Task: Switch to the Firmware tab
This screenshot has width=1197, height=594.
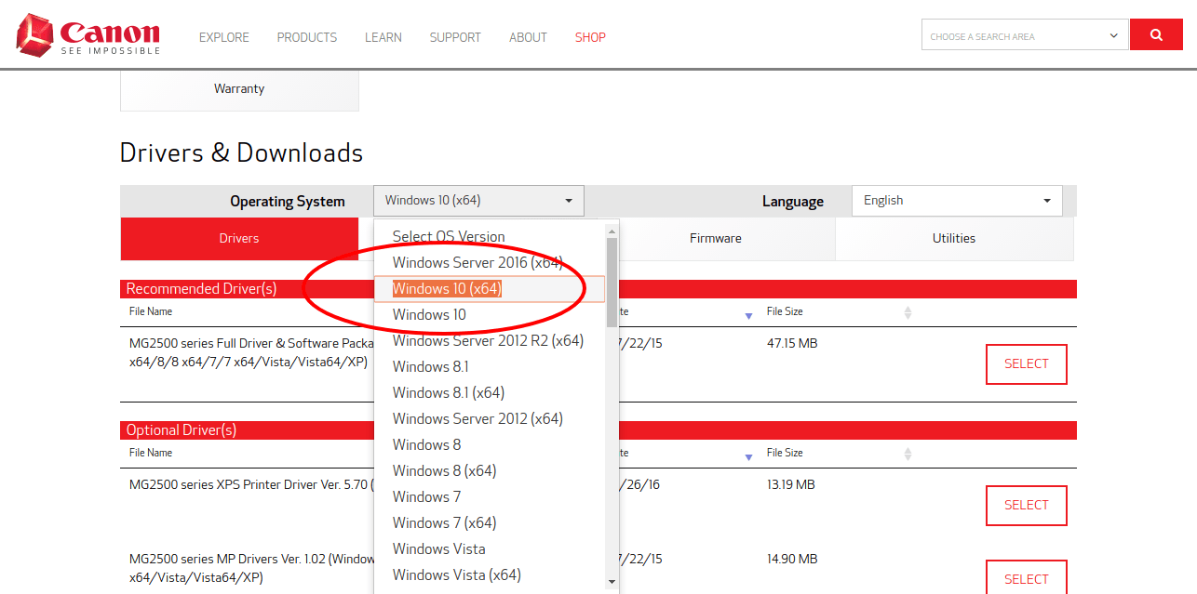Action: pos(716,239)
